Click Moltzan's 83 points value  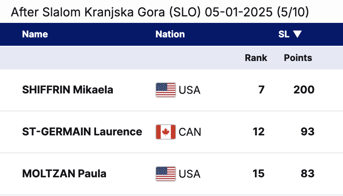(307, 174)
